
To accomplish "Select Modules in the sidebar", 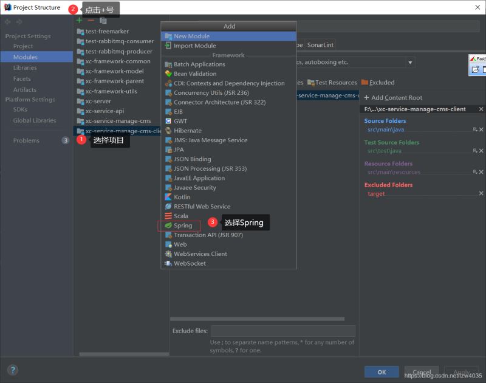I will pyautogui.click(x=36, y=57).
